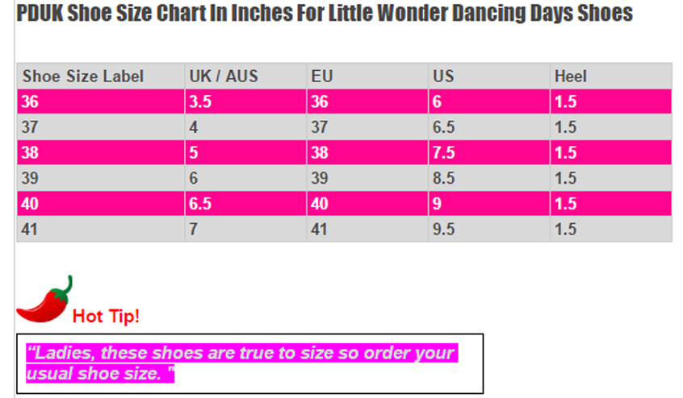Click the Heel column header
The image size is (683, 398).
pos(610,77)
